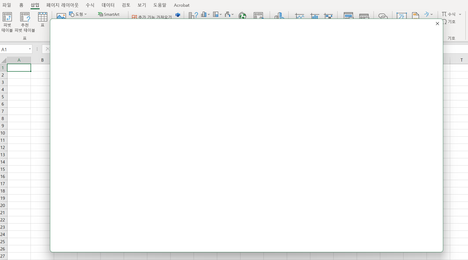Insert a win/loss sparkline
This screenshot has width=468, height=260.
click(328, 16)
